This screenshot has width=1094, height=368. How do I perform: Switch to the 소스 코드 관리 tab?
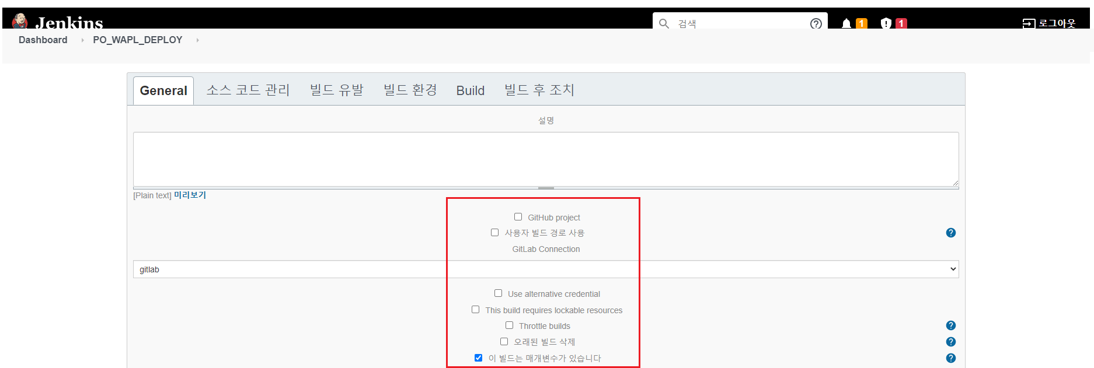click(248, 90)
